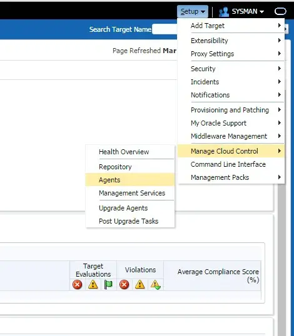Expand the Add Target submenu
294x336 pixels.
231,26
